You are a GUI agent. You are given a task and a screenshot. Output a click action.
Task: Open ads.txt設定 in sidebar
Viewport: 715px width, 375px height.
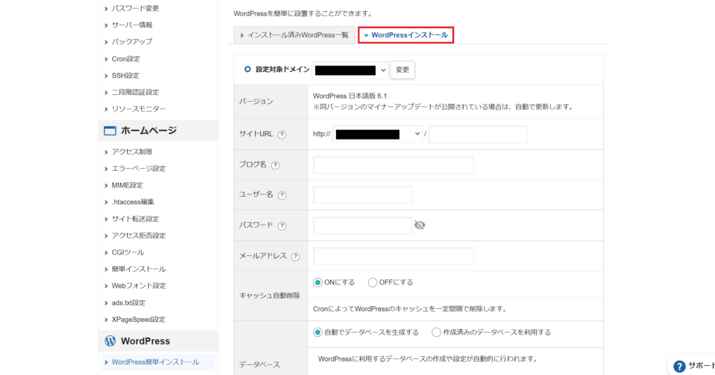[x=128, y=303]
